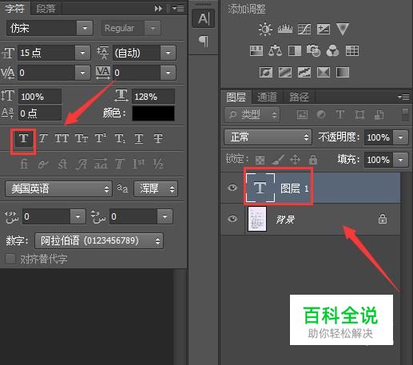This screenshot has width=413, height=365.
Task: Click the standard ligatures fi icon
Action: pyautogui.click(x=24, y=164)
